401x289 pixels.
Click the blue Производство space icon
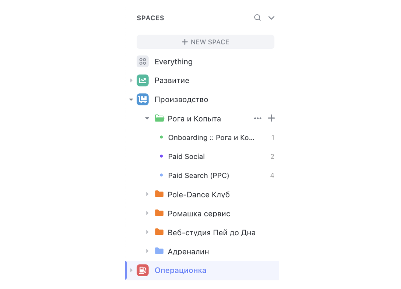point(143,99)
